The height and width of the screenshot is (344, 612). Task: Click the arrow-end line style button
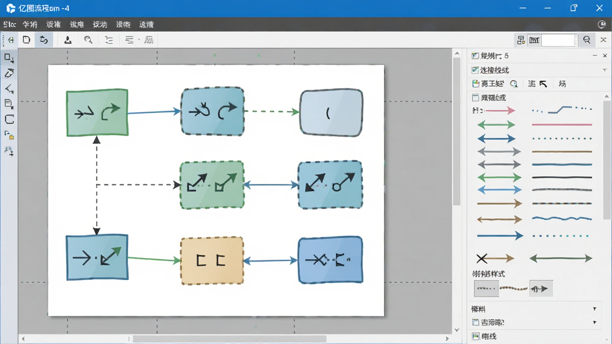coord(541,288)
